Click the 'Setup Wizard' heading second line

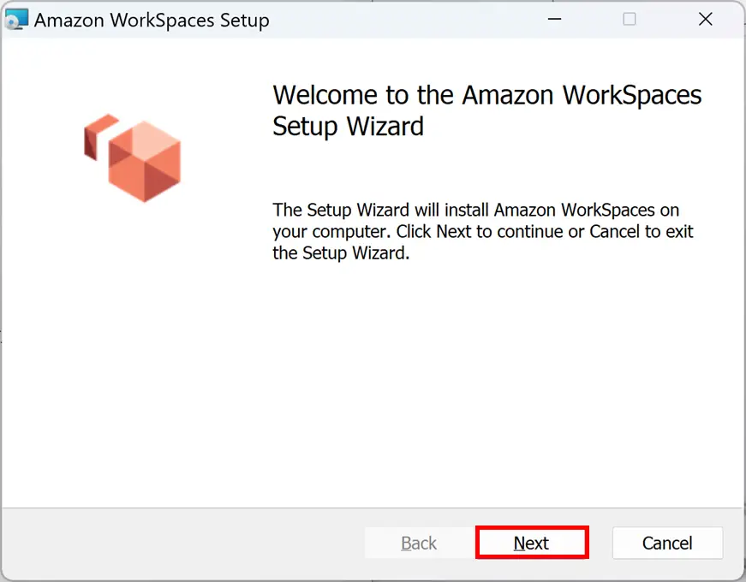[348, 127]
